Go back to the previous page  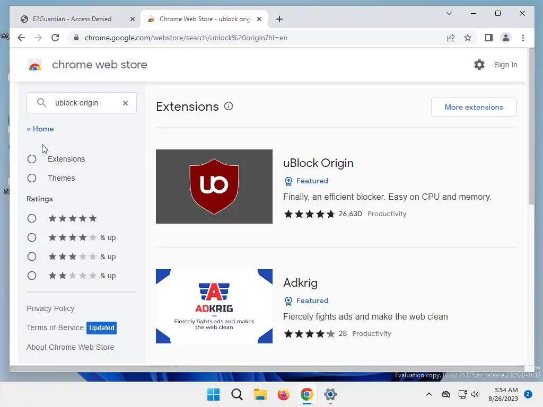pyautogui.click(x=21, y=38)
